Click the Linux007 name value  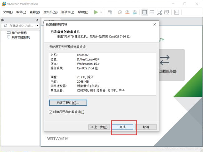pyautogui.click(x=83, y=55)
